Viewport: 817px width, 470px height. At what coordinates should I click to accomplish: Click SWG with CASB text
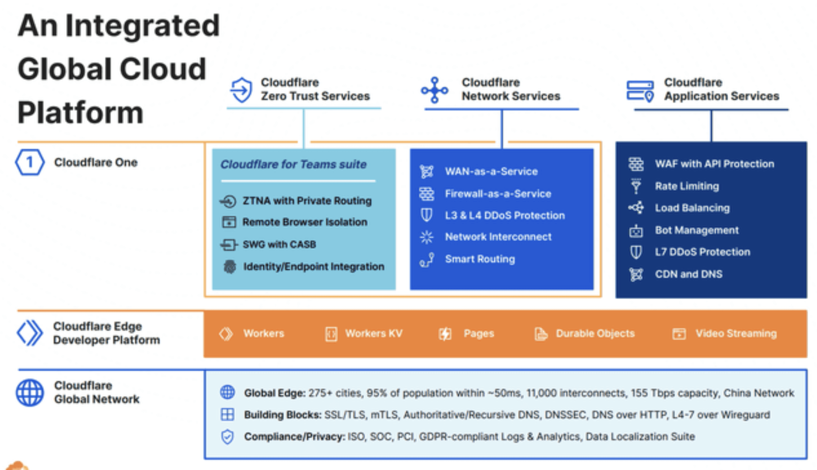click(279, 244)
